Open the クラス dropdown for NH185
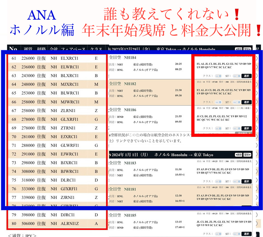The height and width of the screenshot is (237, 263). pos(219,234)
